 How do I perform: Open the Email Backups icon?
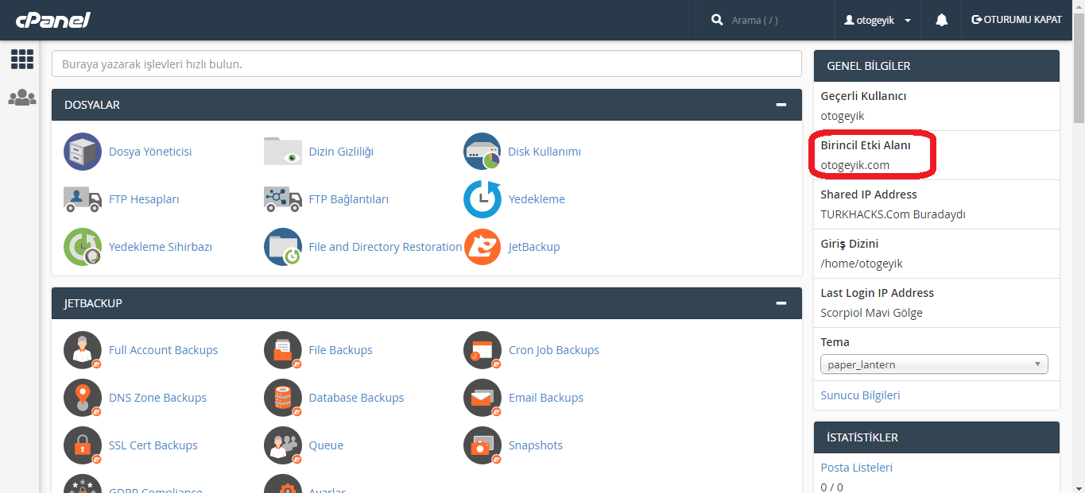(482, 398)
